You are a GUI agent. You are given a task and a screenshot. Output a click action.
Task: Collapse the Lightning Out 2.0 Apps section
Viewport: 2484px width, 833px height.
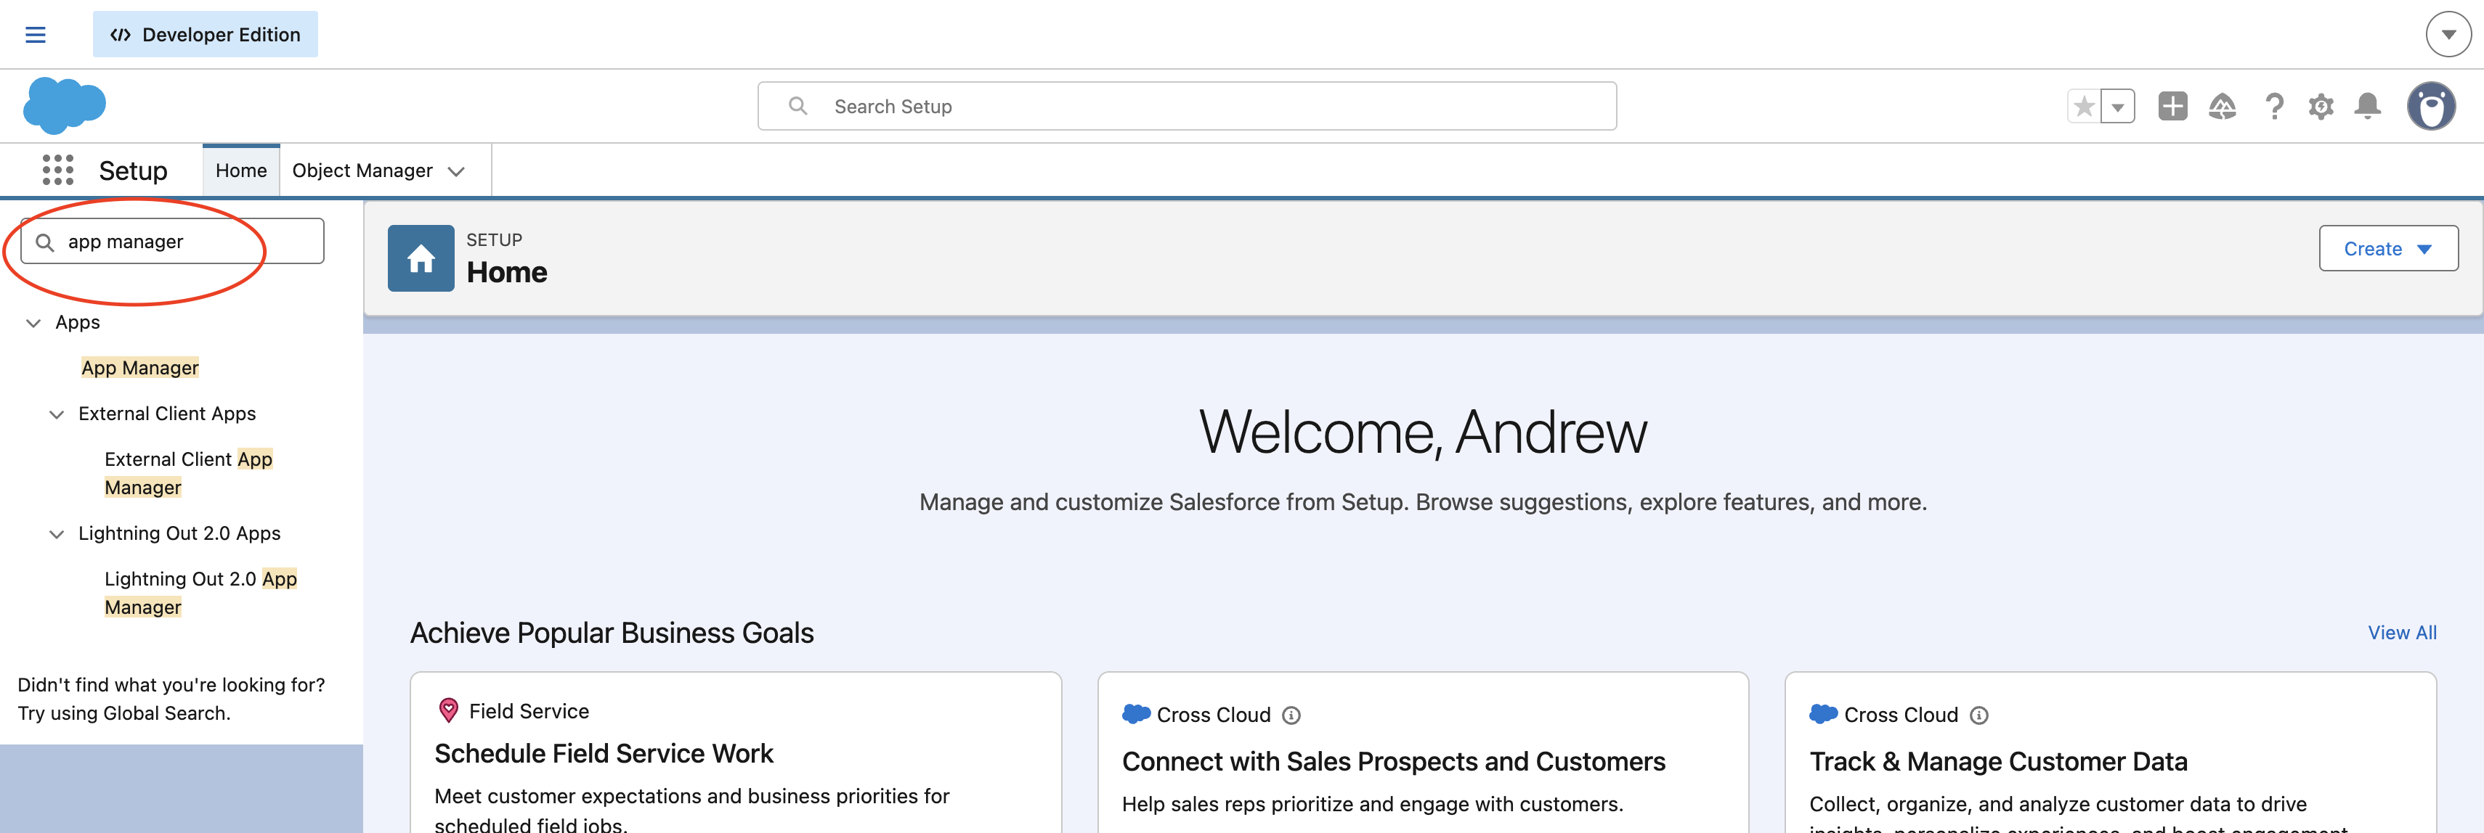(x=57, y=533)
